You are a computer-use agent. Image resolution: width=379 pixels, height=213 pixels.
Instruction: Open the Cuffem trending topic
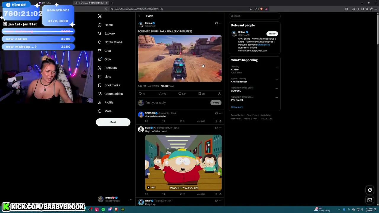235,70
